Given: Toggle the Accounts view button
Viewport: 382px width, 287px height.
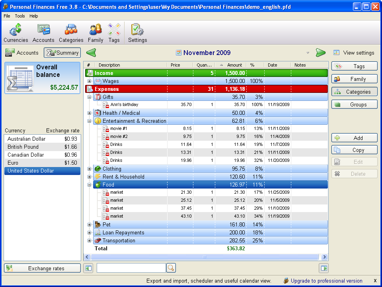Looking at the screenshot, I should coord(22,53).
